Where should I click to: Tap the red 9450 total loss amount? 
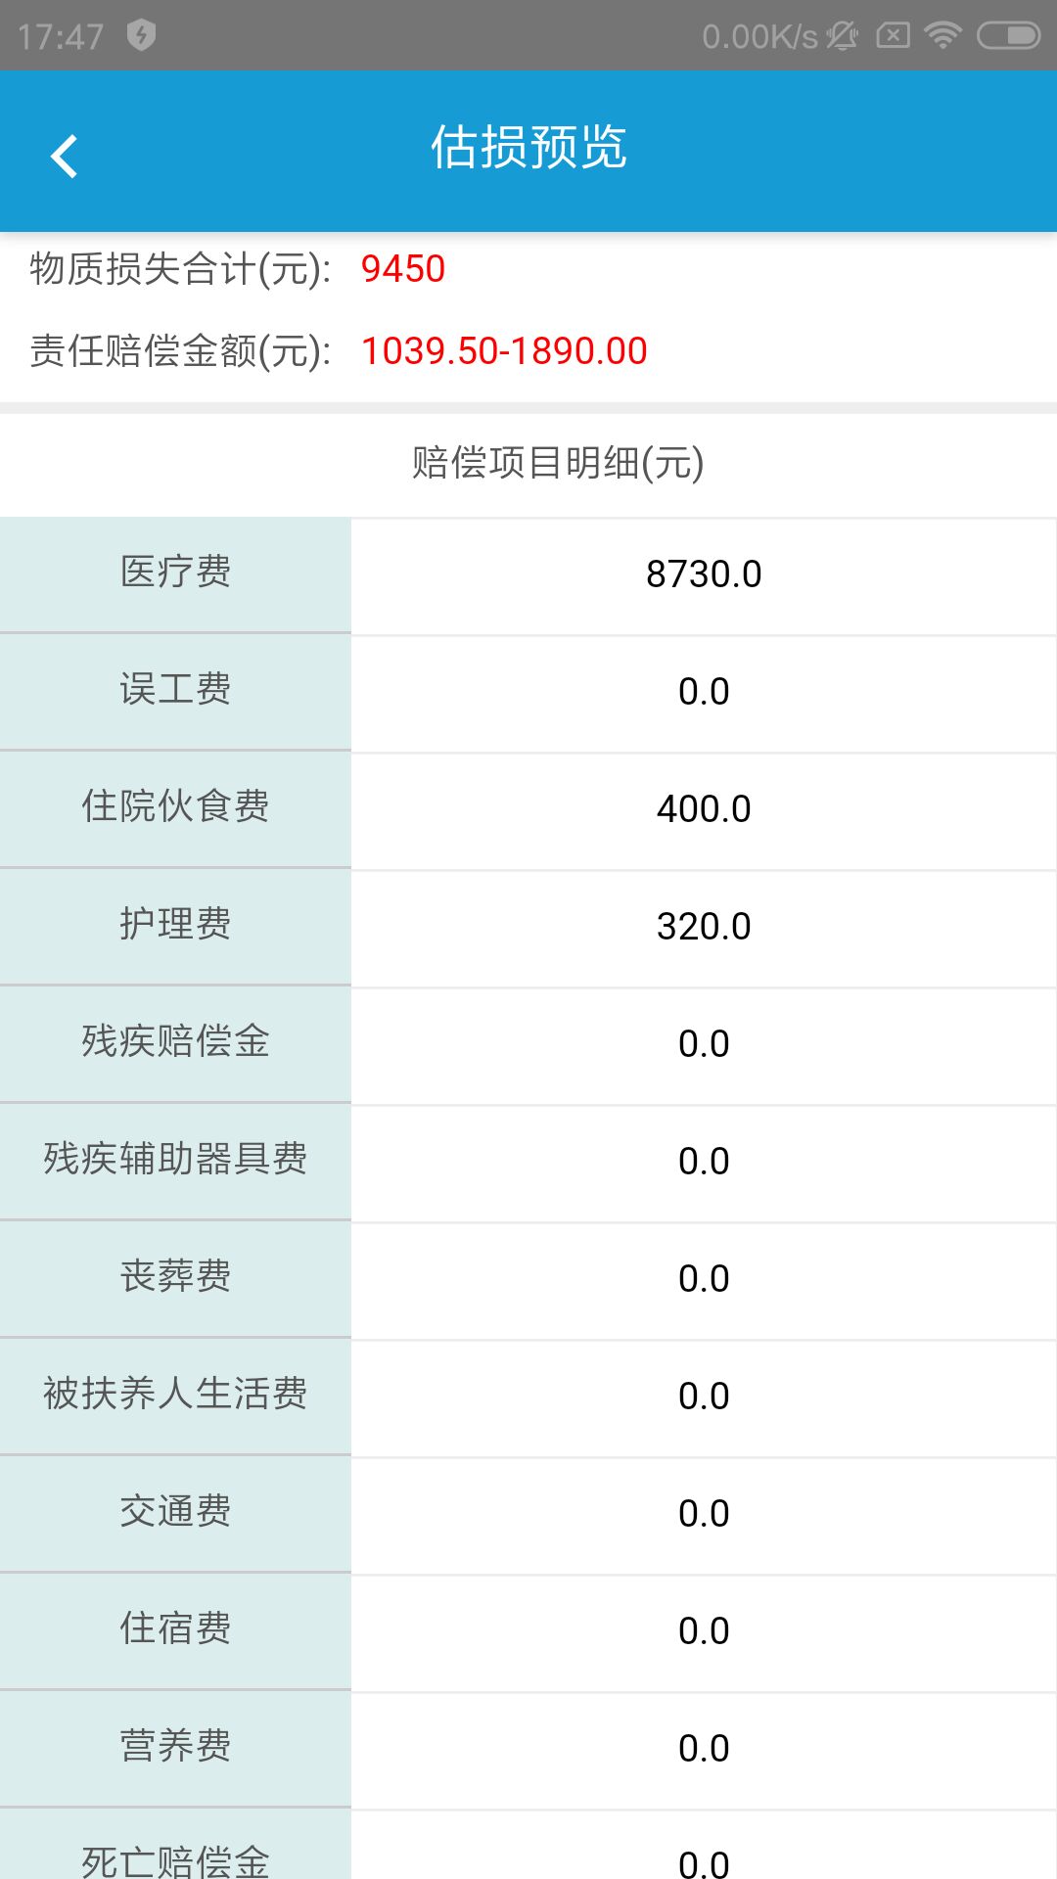click(x=403, y=269)
